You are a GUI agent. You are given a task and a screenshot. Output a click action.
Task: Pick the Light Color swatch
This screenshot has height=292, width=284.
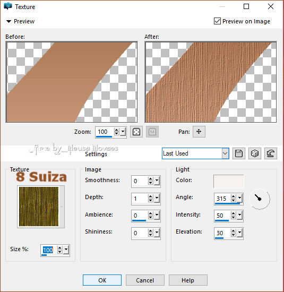[228, 182]
